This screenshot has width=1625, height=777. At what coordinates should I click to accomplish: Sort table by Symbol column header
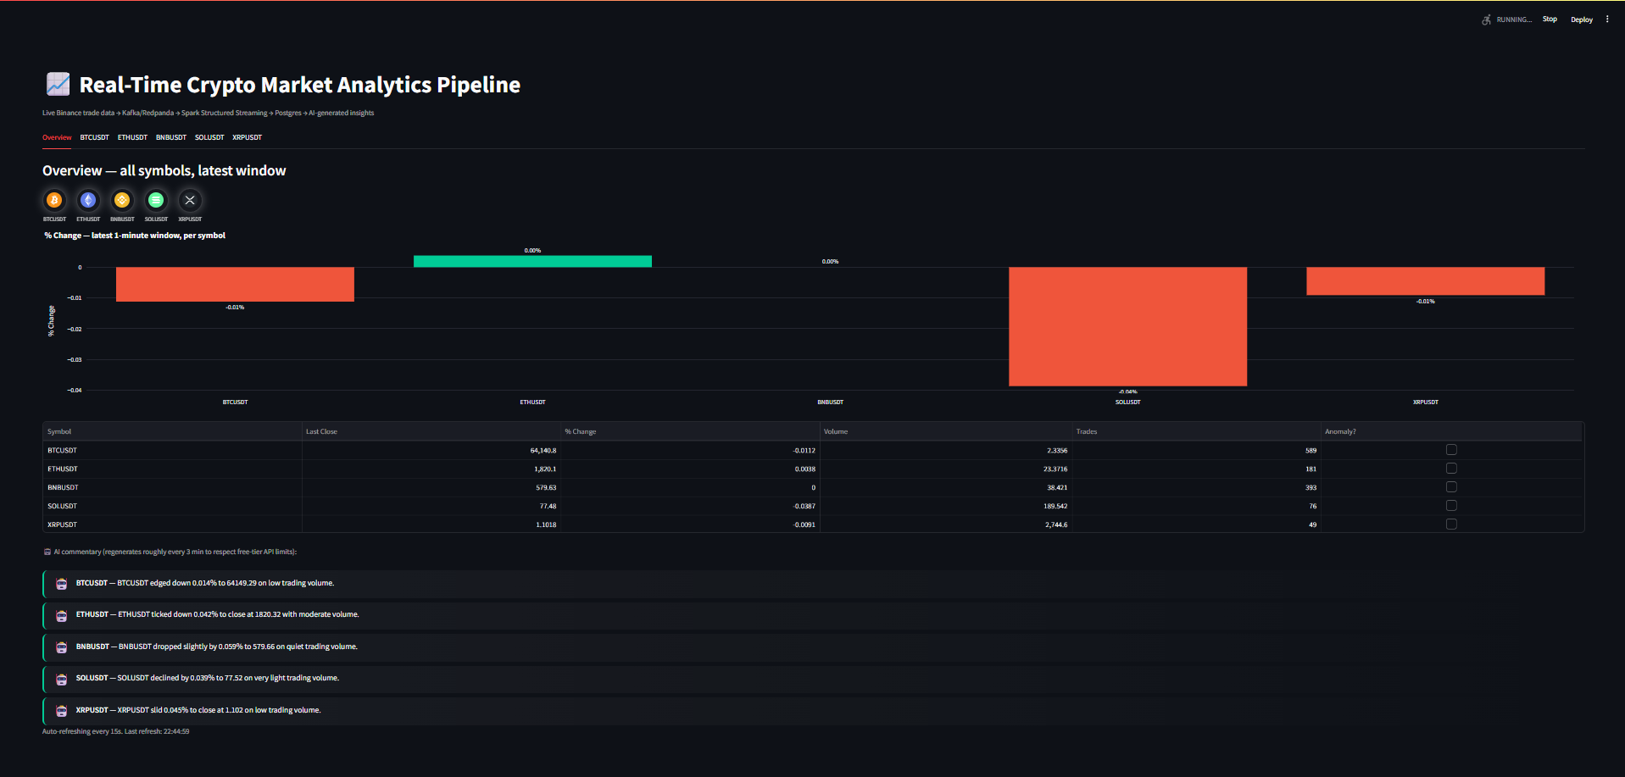pyautogui.click(x=172, y=431)
